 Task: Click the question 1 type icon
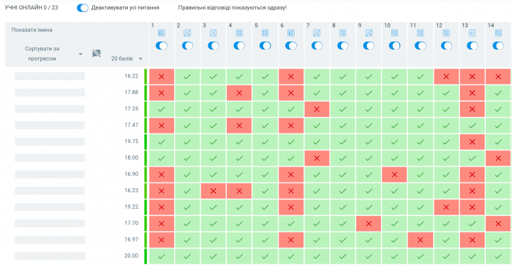click(162, 33)
